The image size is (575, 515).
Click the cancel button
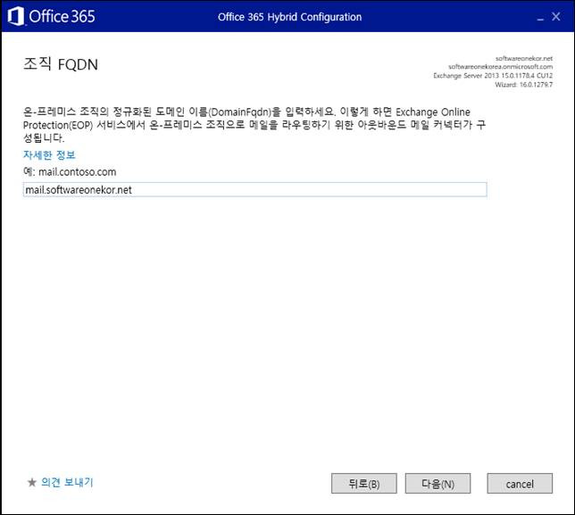pos(520,484)
